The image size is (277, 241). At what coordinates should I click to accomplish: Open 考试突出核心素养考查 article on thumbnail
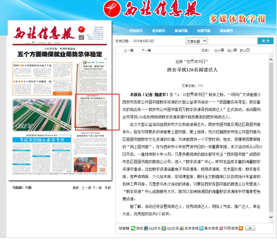41,140
